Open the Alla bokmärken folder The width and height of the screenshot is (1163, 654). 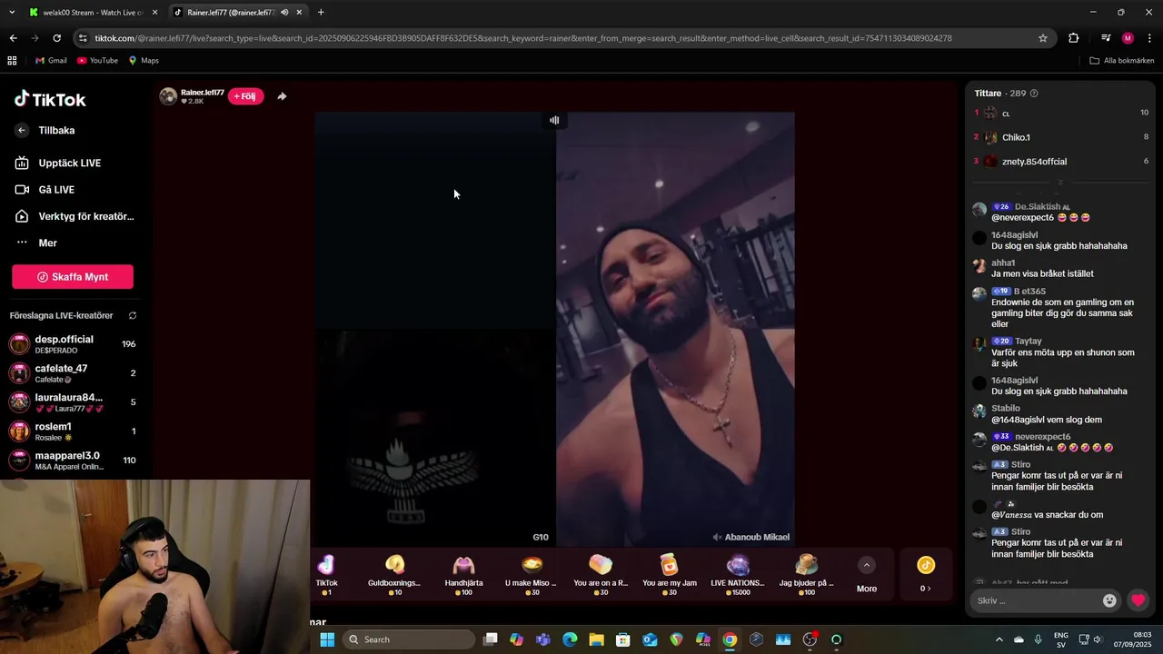[x=1122, y=61]
